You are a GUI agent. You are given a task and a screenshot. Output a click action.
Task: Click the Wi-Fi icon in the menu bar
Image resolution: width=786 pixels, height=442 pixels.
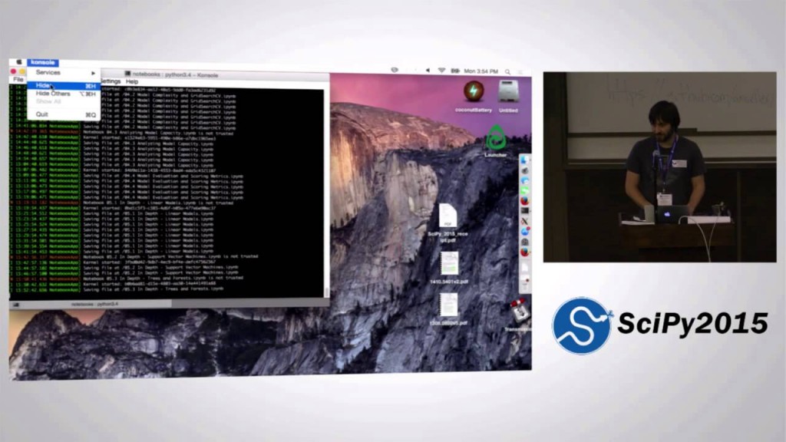(441, 71)
